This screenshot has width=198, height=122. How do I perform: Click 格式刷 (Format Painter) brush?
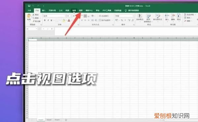click(37, 21)
